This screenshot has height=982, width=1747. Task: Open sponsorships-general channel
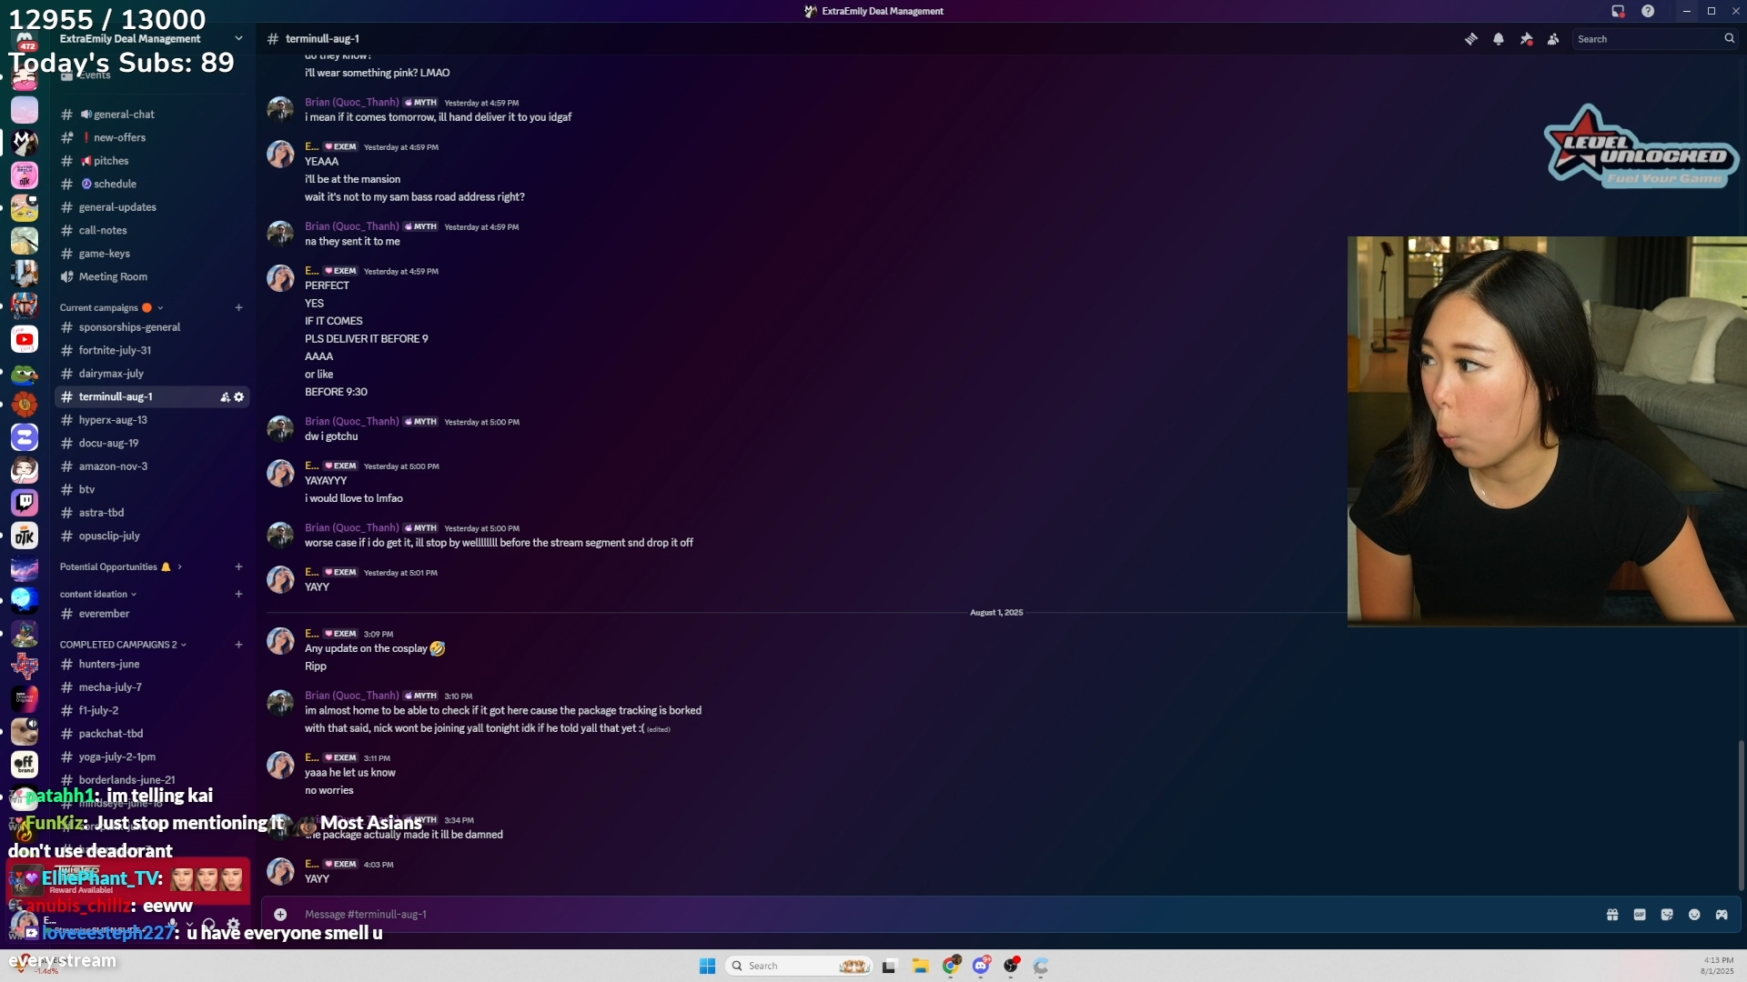(x=152, y=327)
